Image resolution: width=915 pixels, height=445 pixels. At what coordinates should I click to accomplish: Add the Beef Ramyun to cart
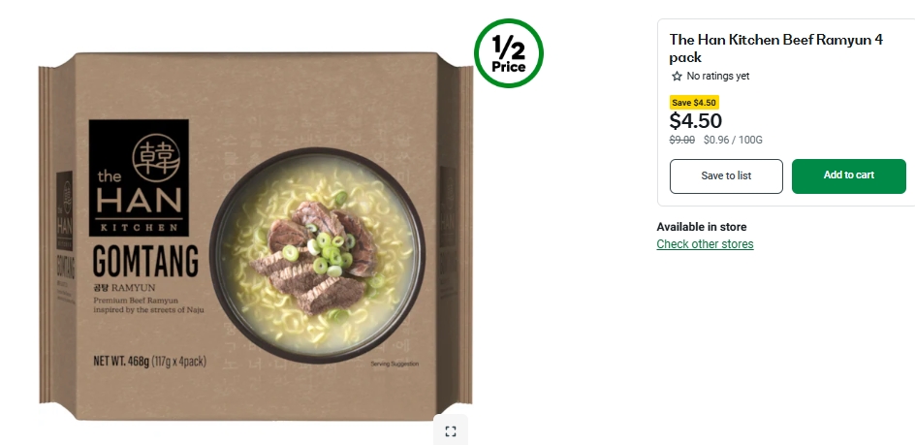click(848, 175)
